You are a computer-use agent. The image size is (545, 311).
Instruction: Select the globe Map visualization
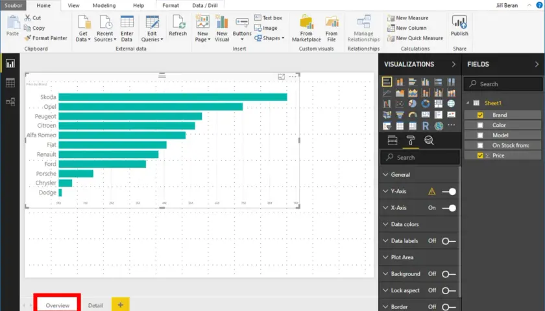451,104
